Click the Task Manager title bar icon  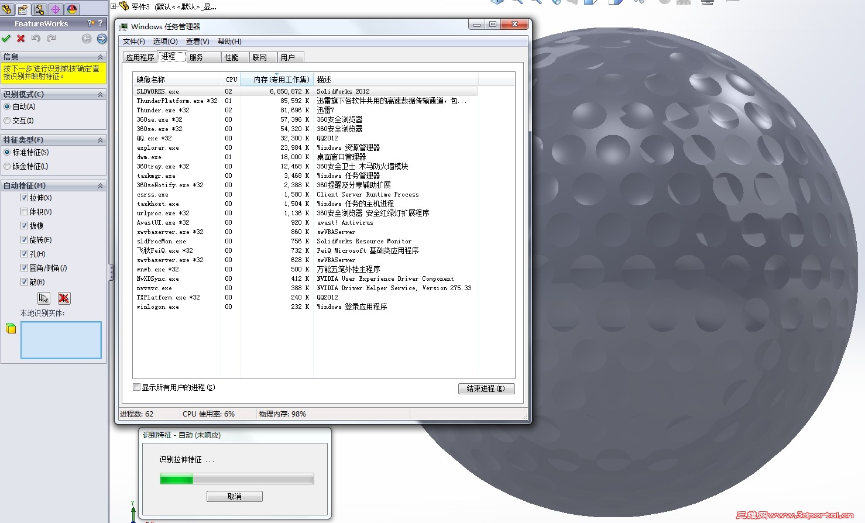tap(123, 27)
